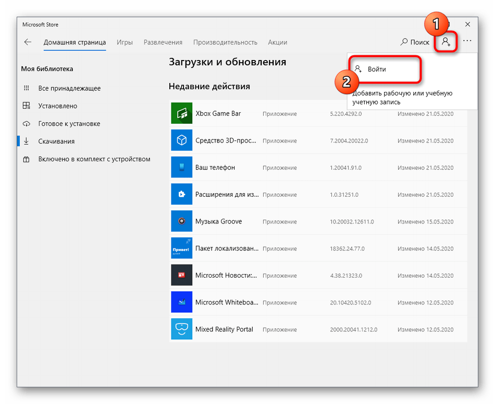Open Включено в комплект с устройством
This screenshot has width=495, height=404.
(x=94, y=159)
